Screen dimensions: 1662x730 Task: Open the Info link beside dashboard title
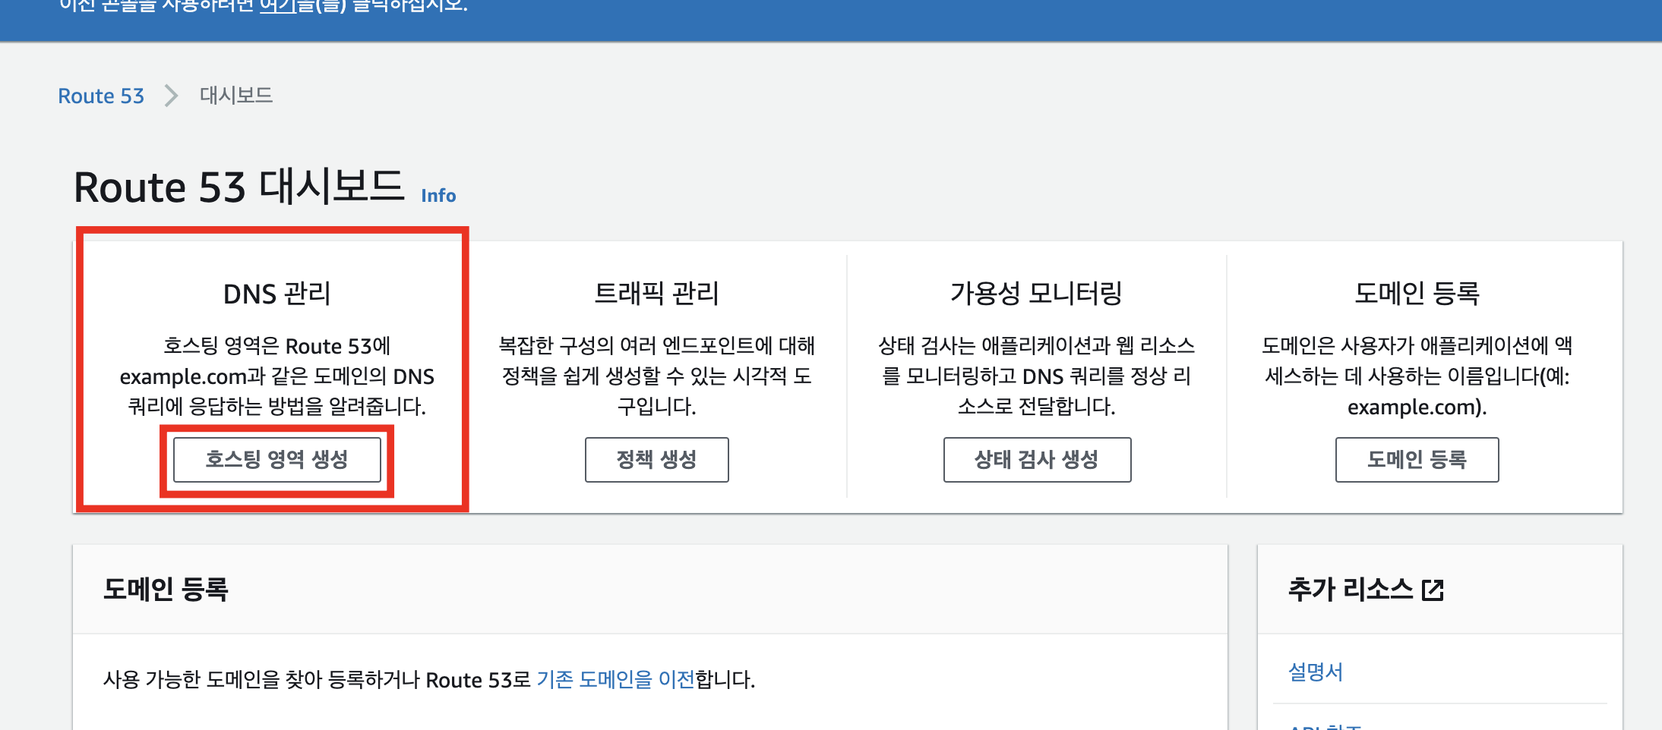pyautogui.click(x=438, y=196)
